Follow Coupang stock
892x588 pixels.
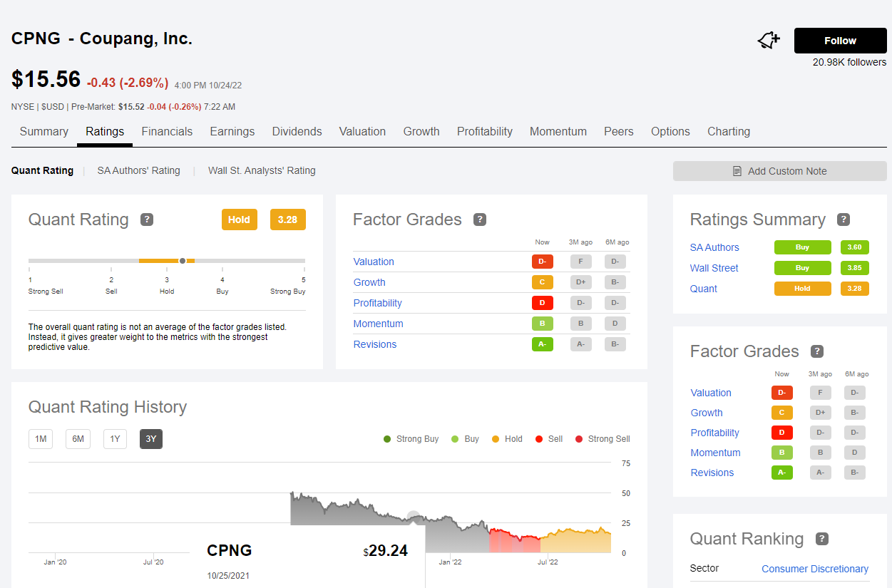coord(840,41)
